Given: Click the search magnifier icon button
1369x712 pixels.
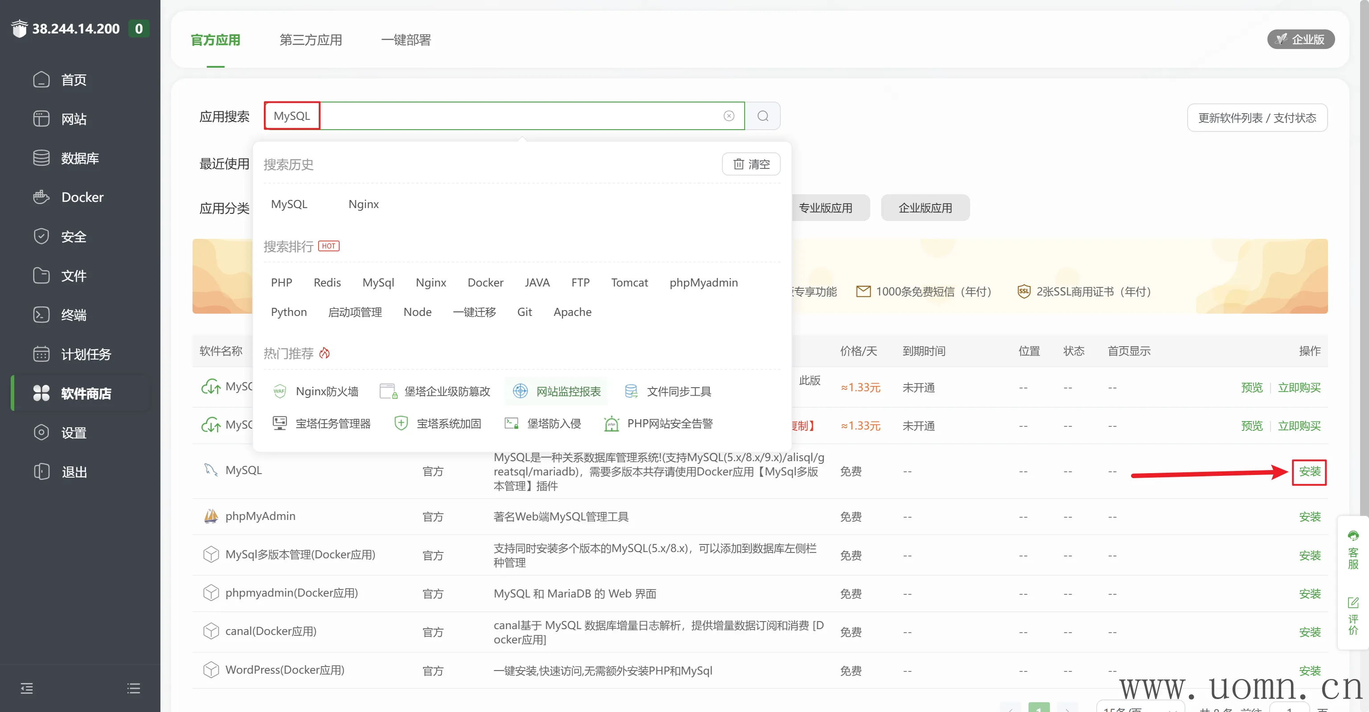Looking at the screenshot, I should pos(762,116).
